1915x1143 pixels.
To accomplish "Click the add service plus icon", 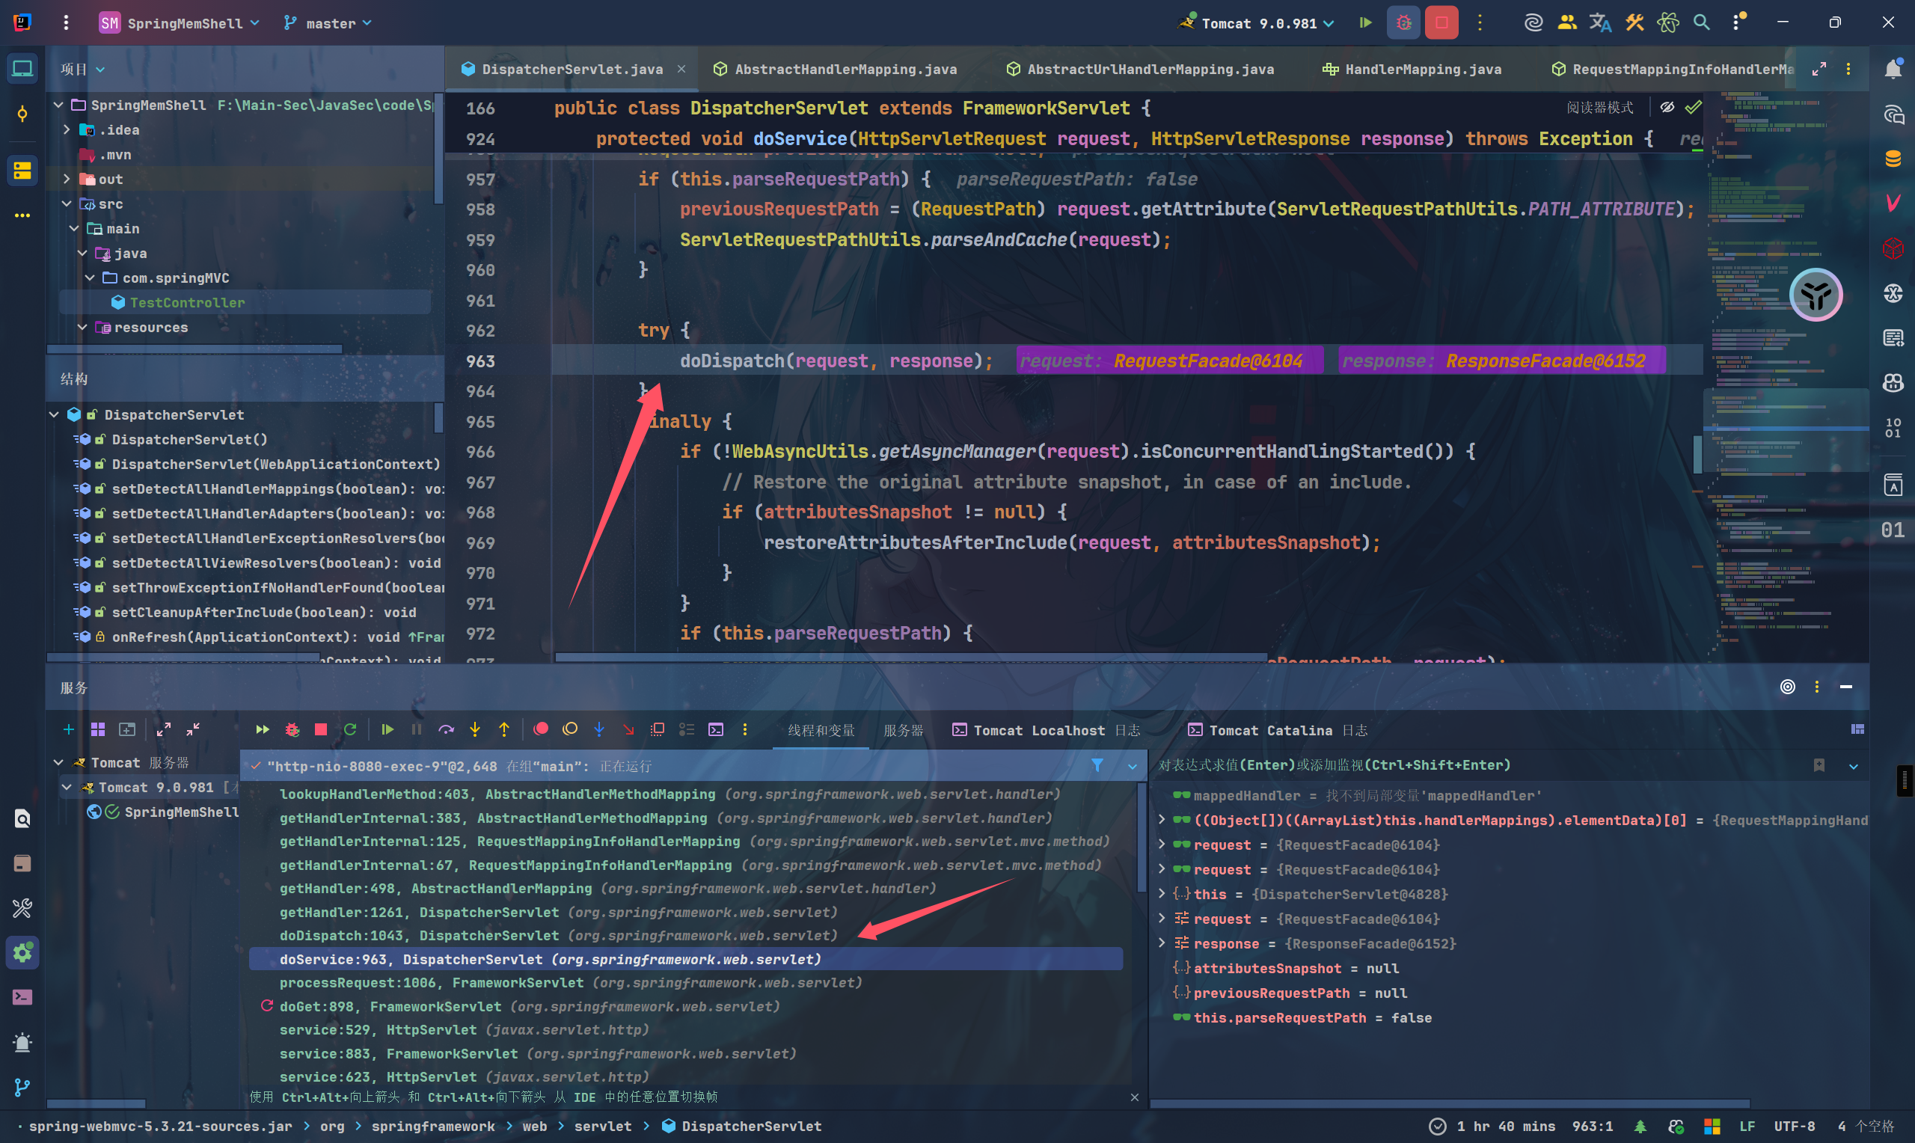I will [x=69, y=729].
